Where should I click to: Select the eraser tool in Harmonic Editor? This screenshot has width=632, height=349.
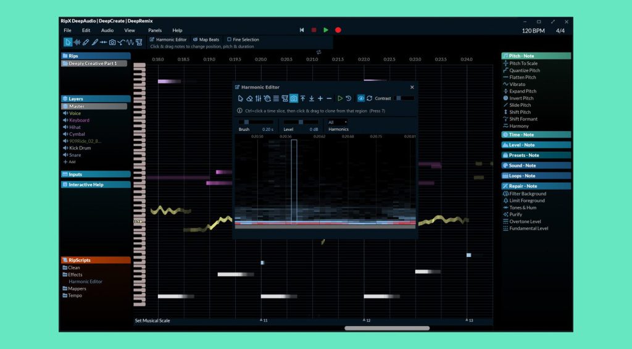click(x=249, y=98)
